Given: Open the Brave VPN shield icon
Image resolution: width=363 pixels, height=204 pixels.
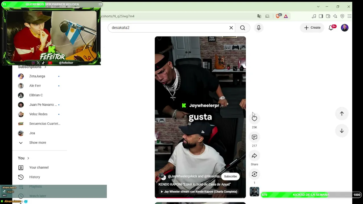Looking at the screenshot, I should (x=342, y=16).
